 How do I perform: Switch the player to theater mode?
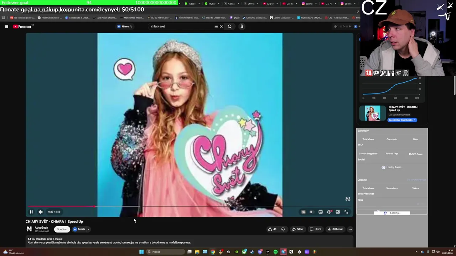pos(337,212)
